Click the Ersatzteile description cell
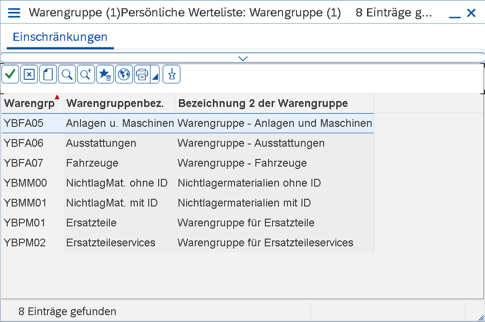The width and height of the screenshot is (485, 322). [120, 222]
